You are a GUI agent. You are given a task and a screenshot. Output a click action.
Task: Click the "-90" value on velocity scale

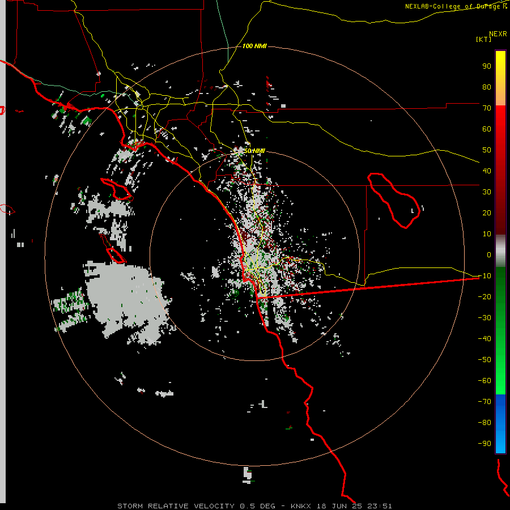[484, 444]
